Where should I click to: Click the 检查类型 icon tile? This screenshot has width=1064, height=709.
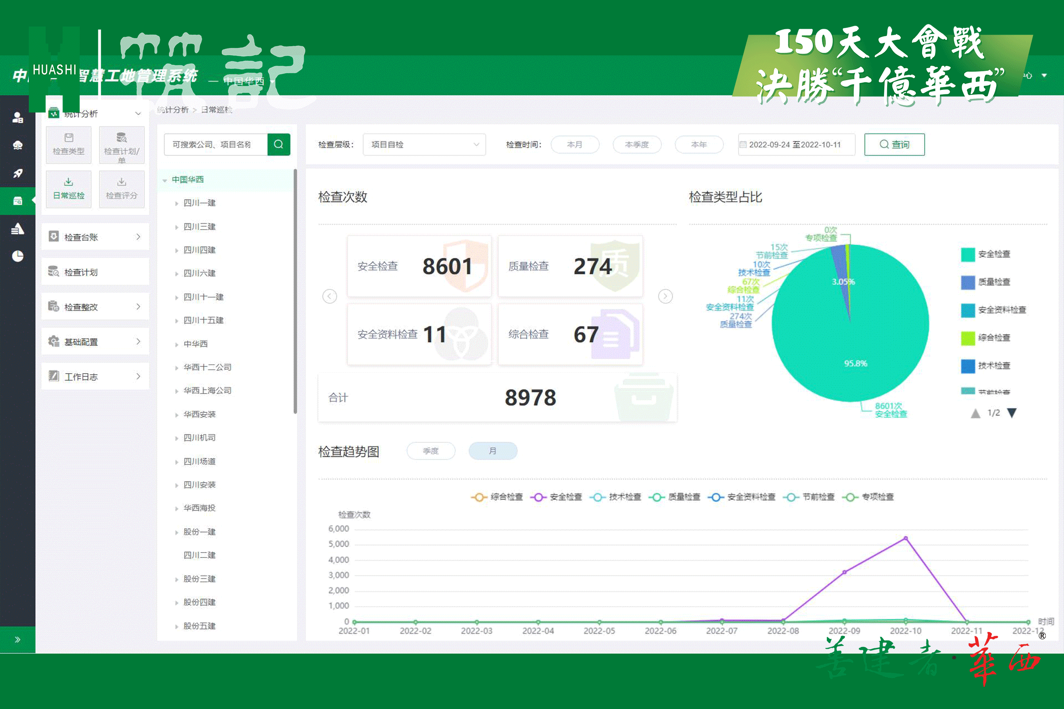(68, 144)
